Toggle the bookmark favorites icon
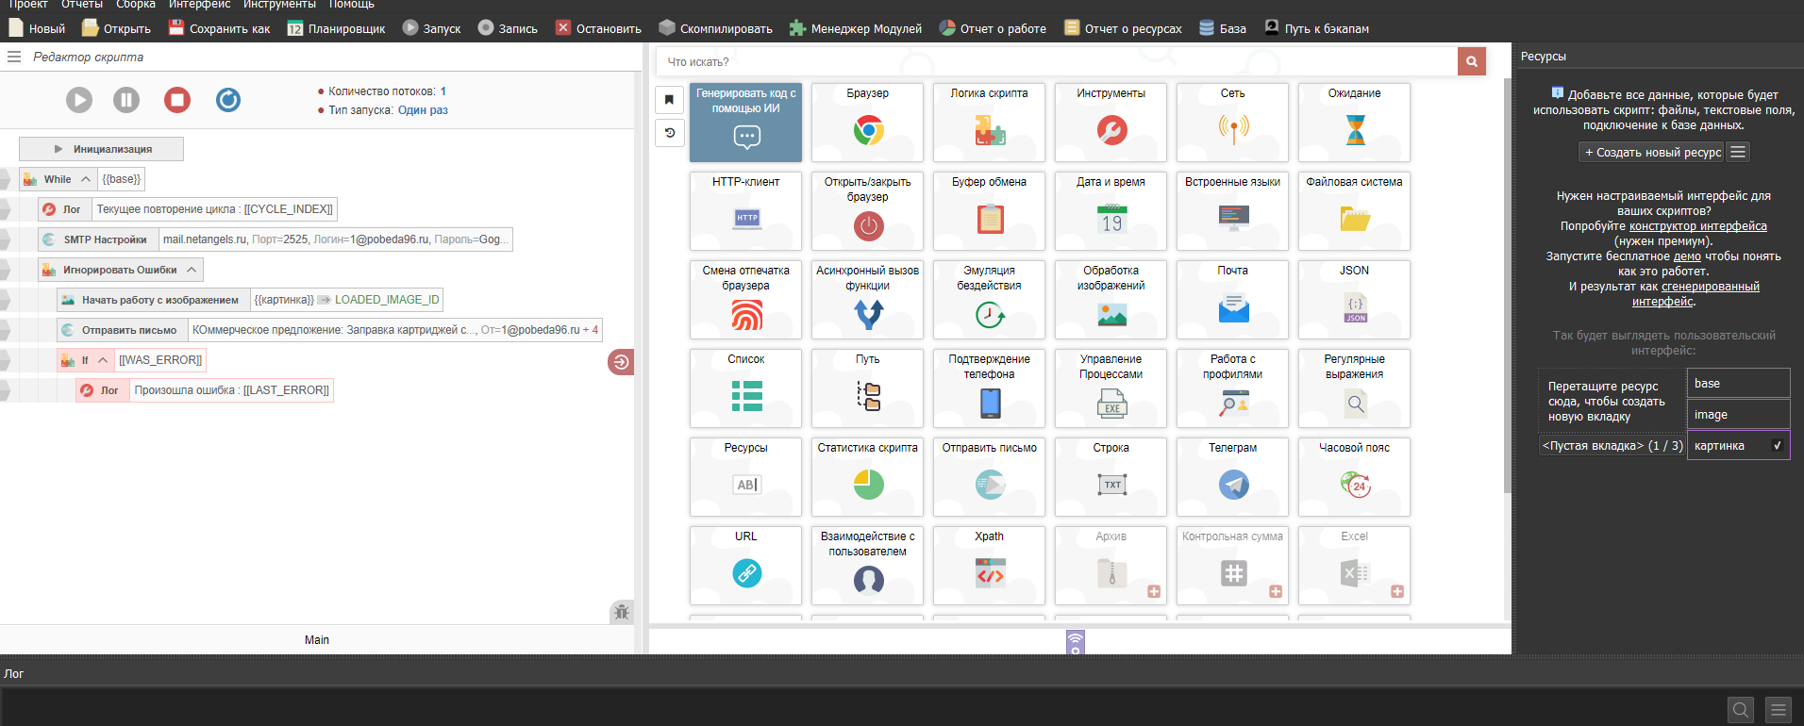 coord(669,99)
